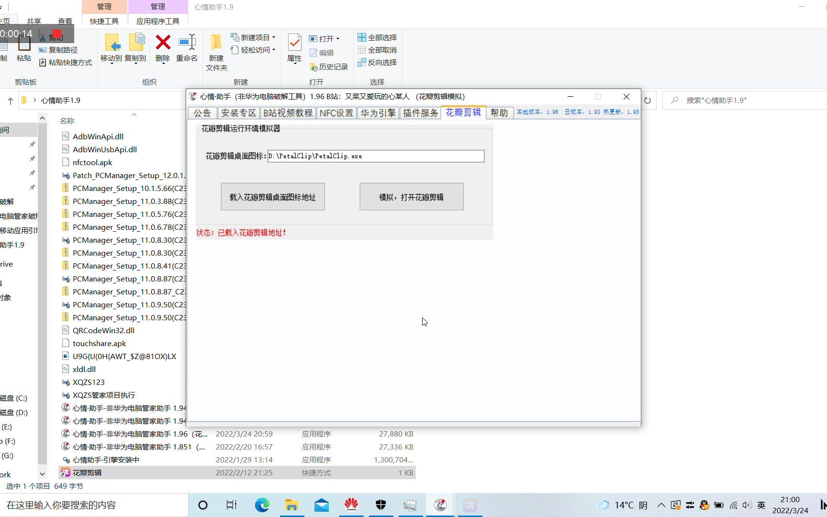Select the Delete icon in the ribbon
The height and width of the screenshot is (517, 827).
coord(162,48)
